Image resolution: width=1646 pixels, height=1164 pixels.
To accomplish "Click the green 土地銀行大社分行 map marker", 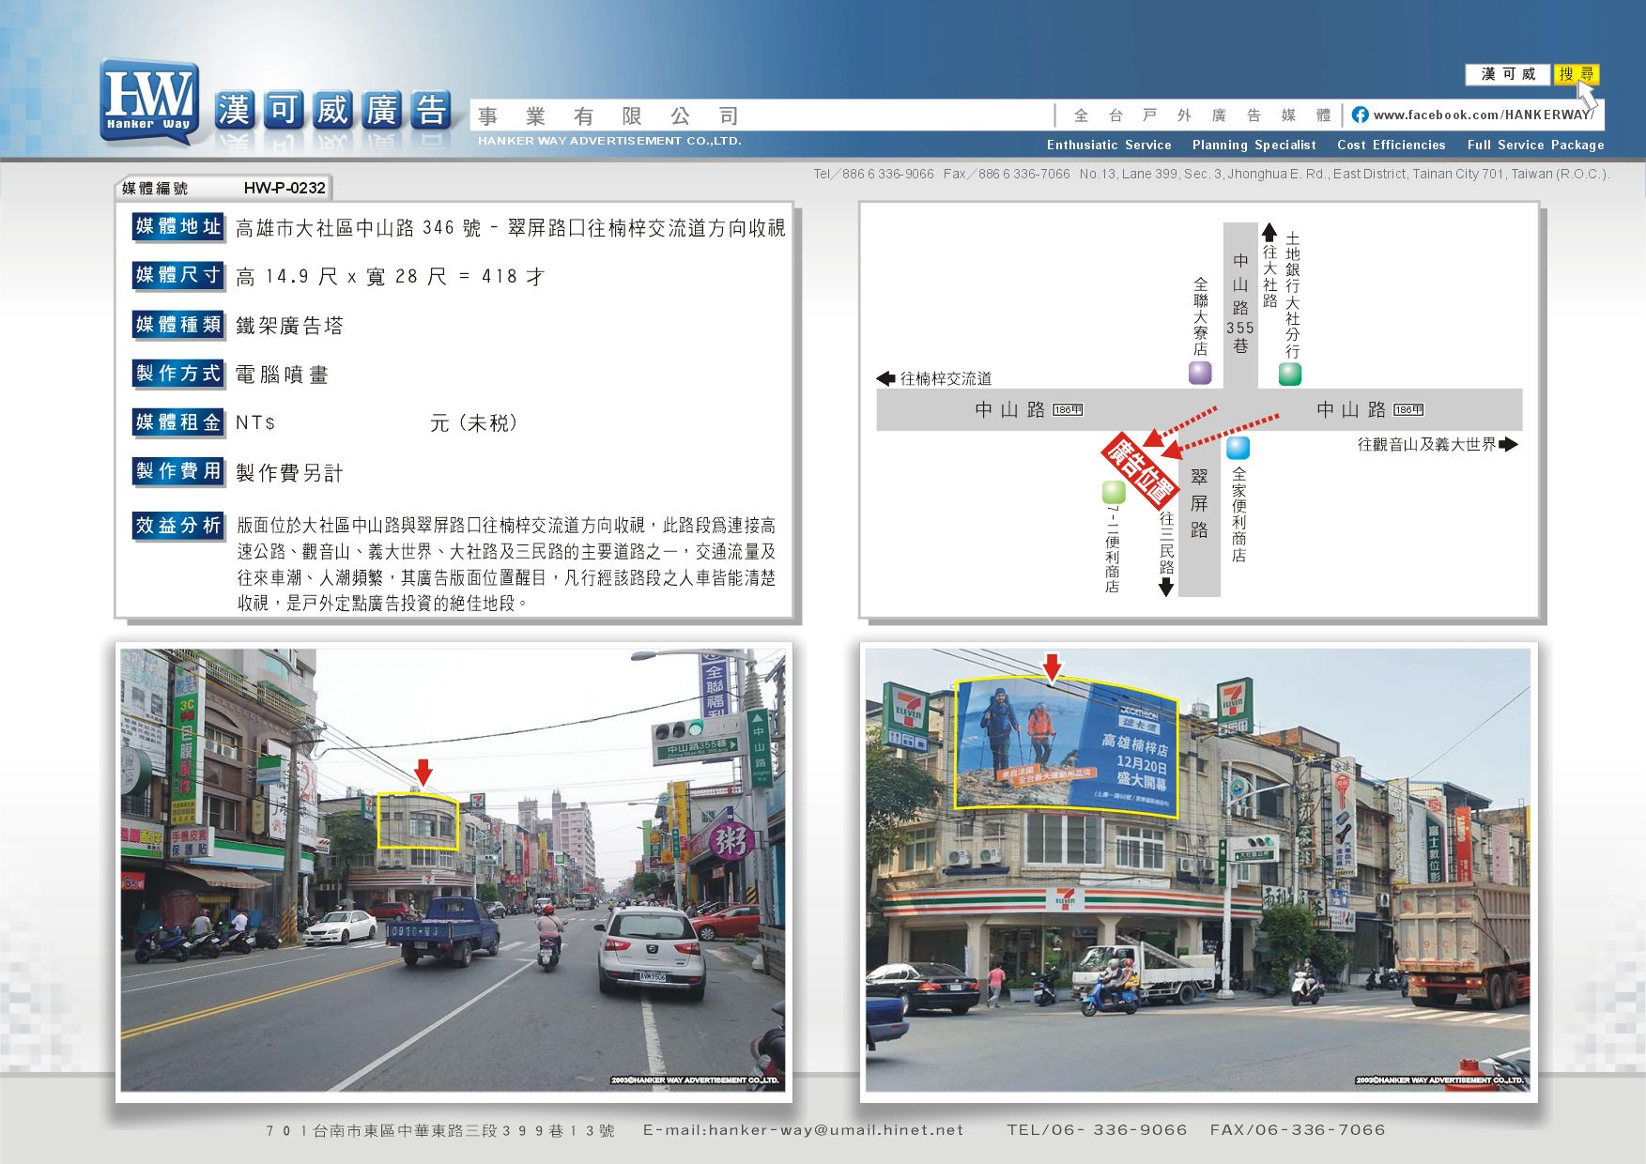I will point(1290,374).
